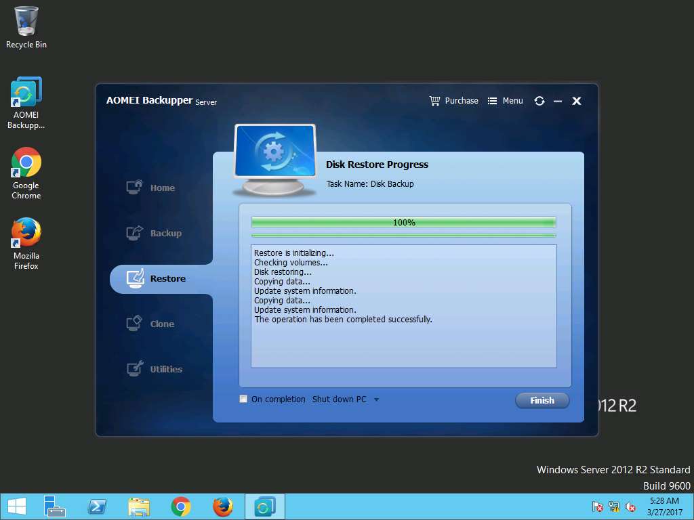694x520 pixels.
Task: Open the Recycle Bin desktop icon
Action: click(26, 27)
